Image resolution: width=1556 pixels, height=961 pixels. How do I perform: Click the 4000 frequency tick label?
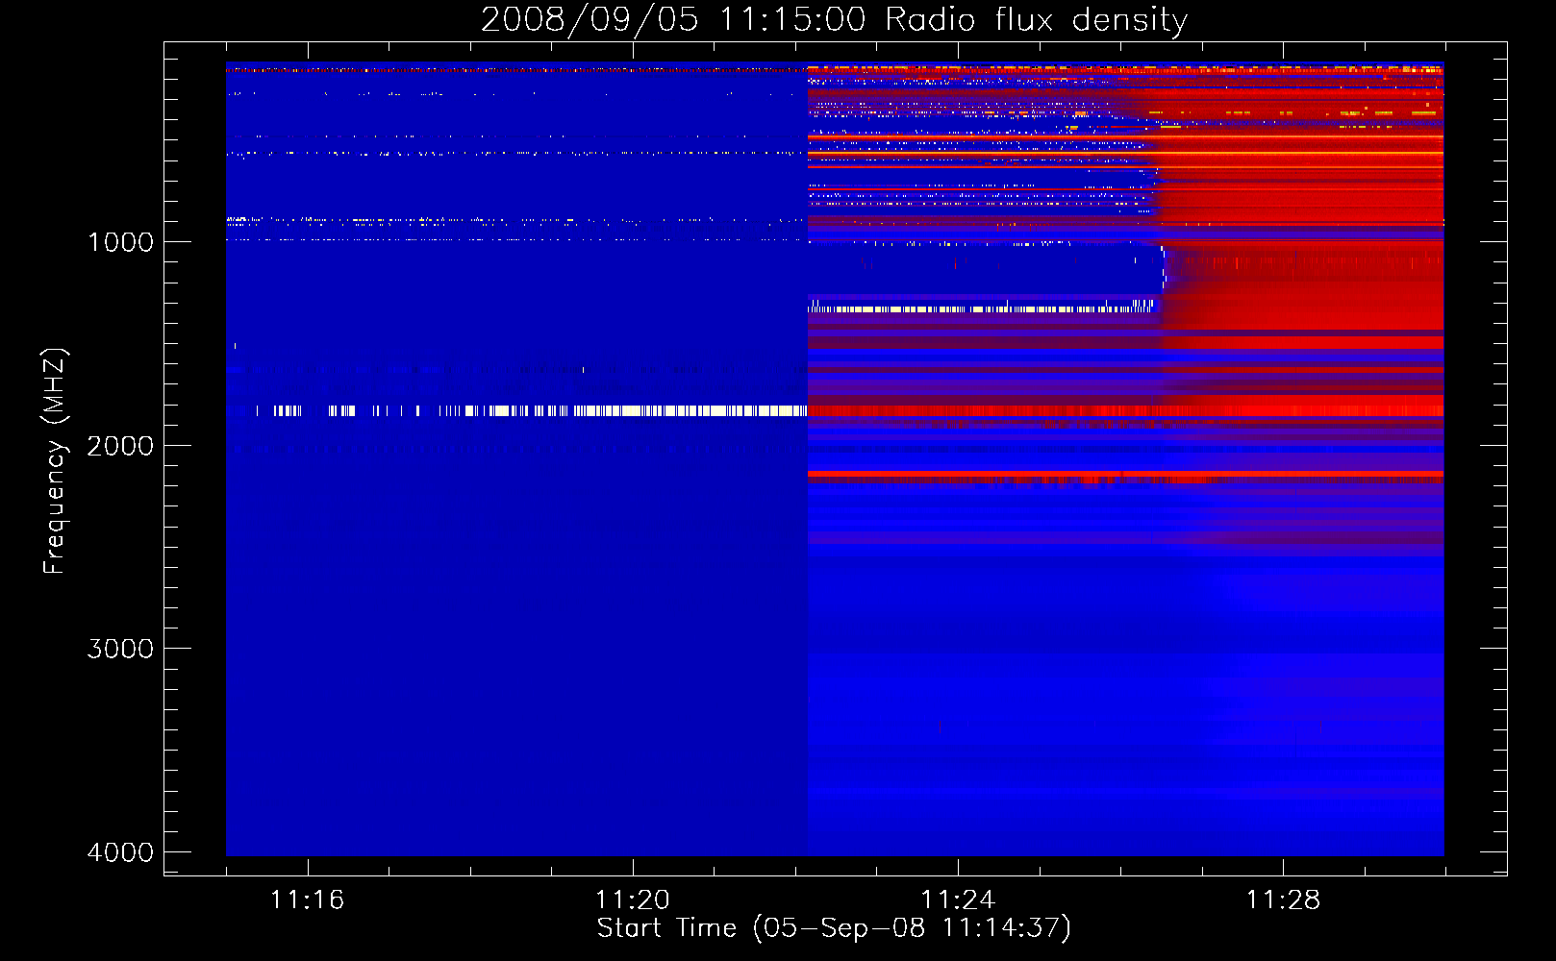pyautogui.click(x=120, y=852)
